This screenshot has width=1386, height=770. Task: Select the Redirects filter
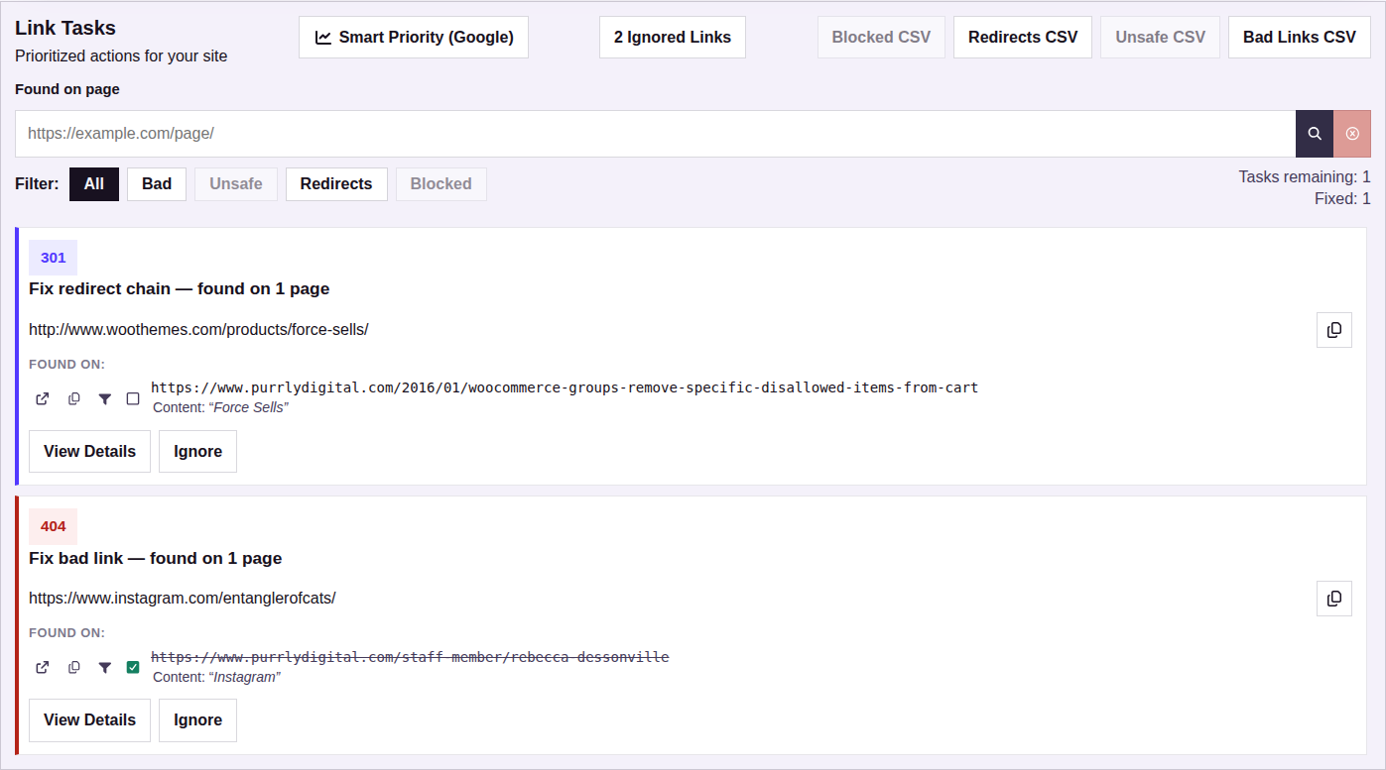pyautogui.click(x=336, y=184)
